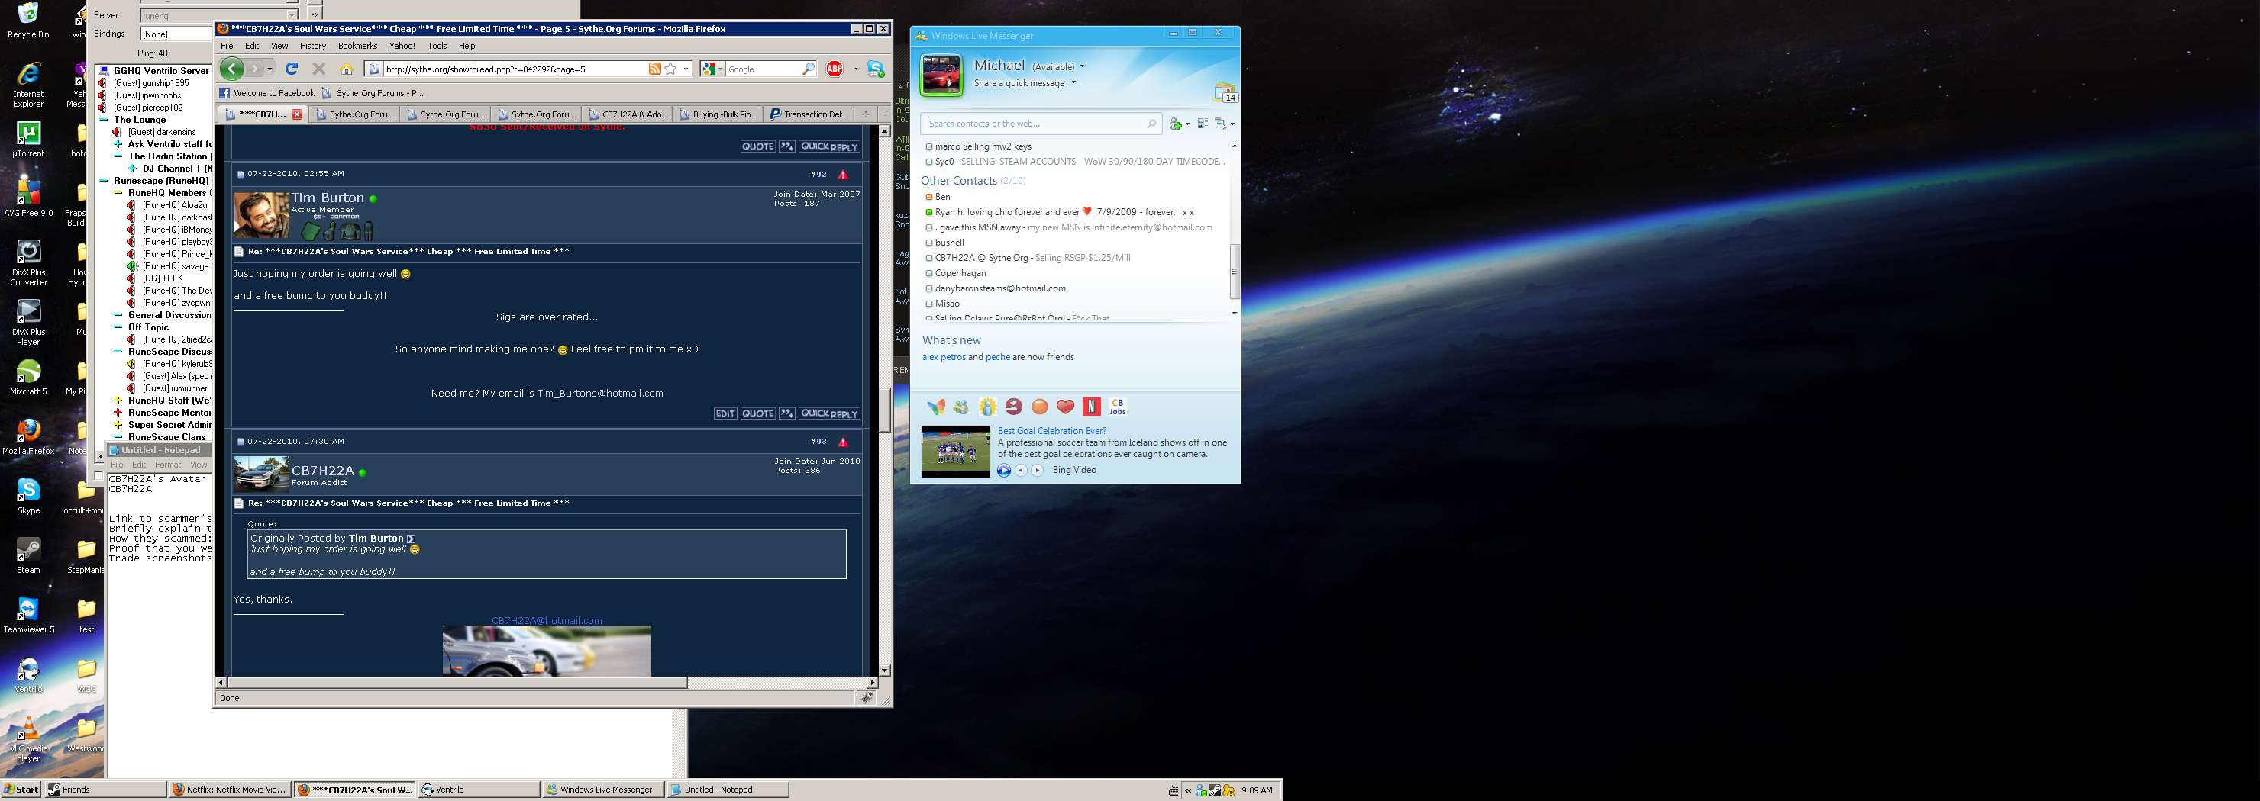Switch to CB7H22A & Ado... tab

tap(626, 114)
